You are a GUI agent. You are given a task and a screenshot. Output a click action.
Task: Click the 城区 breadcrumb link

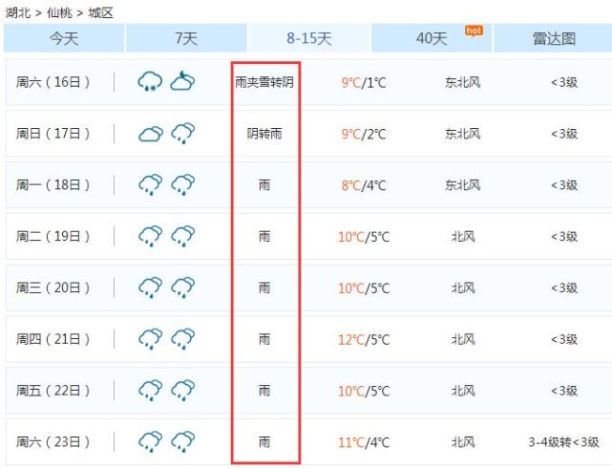(x=100, y=12)
